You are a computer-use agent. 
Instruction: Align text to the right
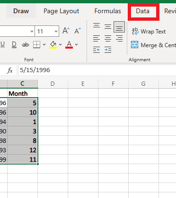pos(119,38)
